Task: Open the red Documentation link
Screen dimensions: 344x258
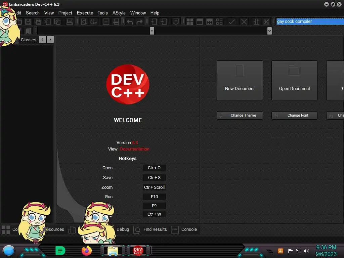Action: click(x=135, y=149)
